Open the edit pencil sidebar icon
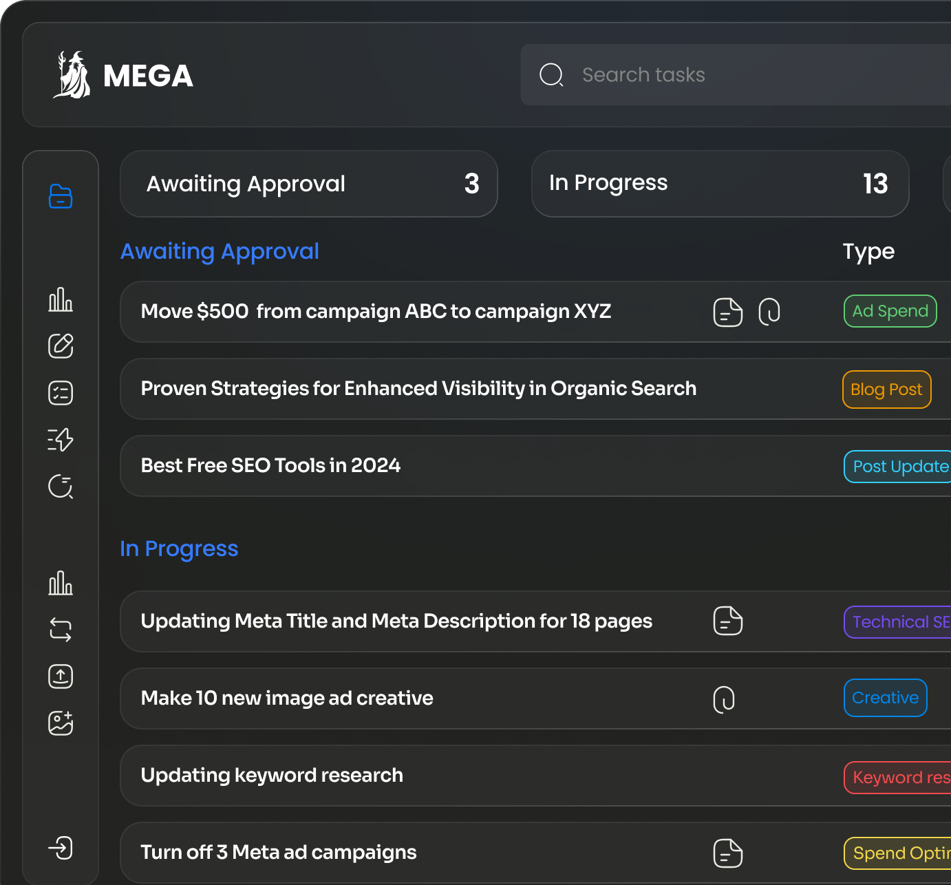Screen dimensions: 951x885 (x=61, y=346)
